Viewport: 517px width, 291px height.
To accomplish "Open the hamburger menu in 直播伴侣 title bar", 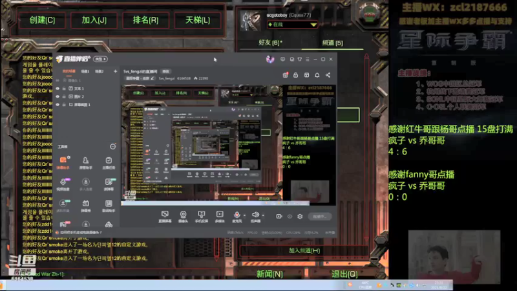I will coord(308,59).
